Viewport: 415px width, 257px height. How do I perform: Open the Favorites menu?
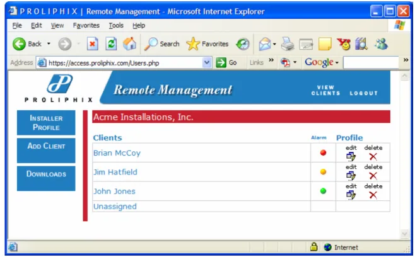coord(86,25)
